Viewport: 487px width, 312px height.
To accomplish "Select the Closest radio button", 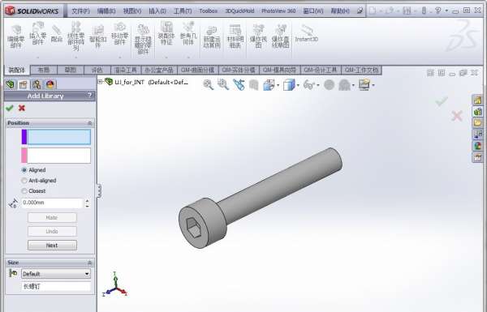I will point(24,191).
